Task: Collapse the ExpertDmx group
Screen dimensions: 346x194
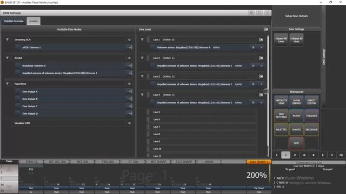Action: (7, 84)
